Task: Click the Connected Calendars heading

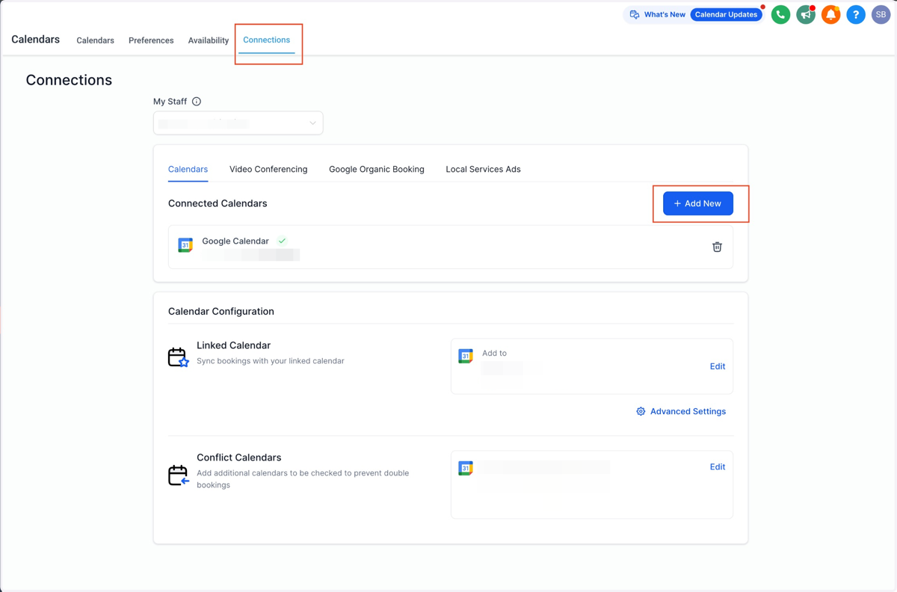Action: [218, 203]
